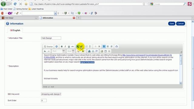The height and width of the screenshot is (109, 194).
Task: Click the SEO Keyword input field
Action: 51,94
